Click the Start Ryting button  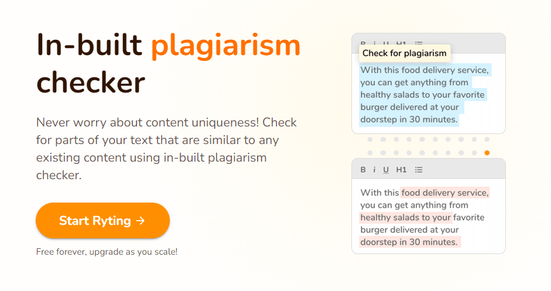[102, 221]
